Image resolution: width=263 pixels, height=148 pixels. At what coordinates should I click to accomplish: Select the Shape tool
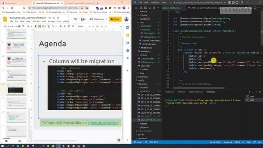point(49,26)
